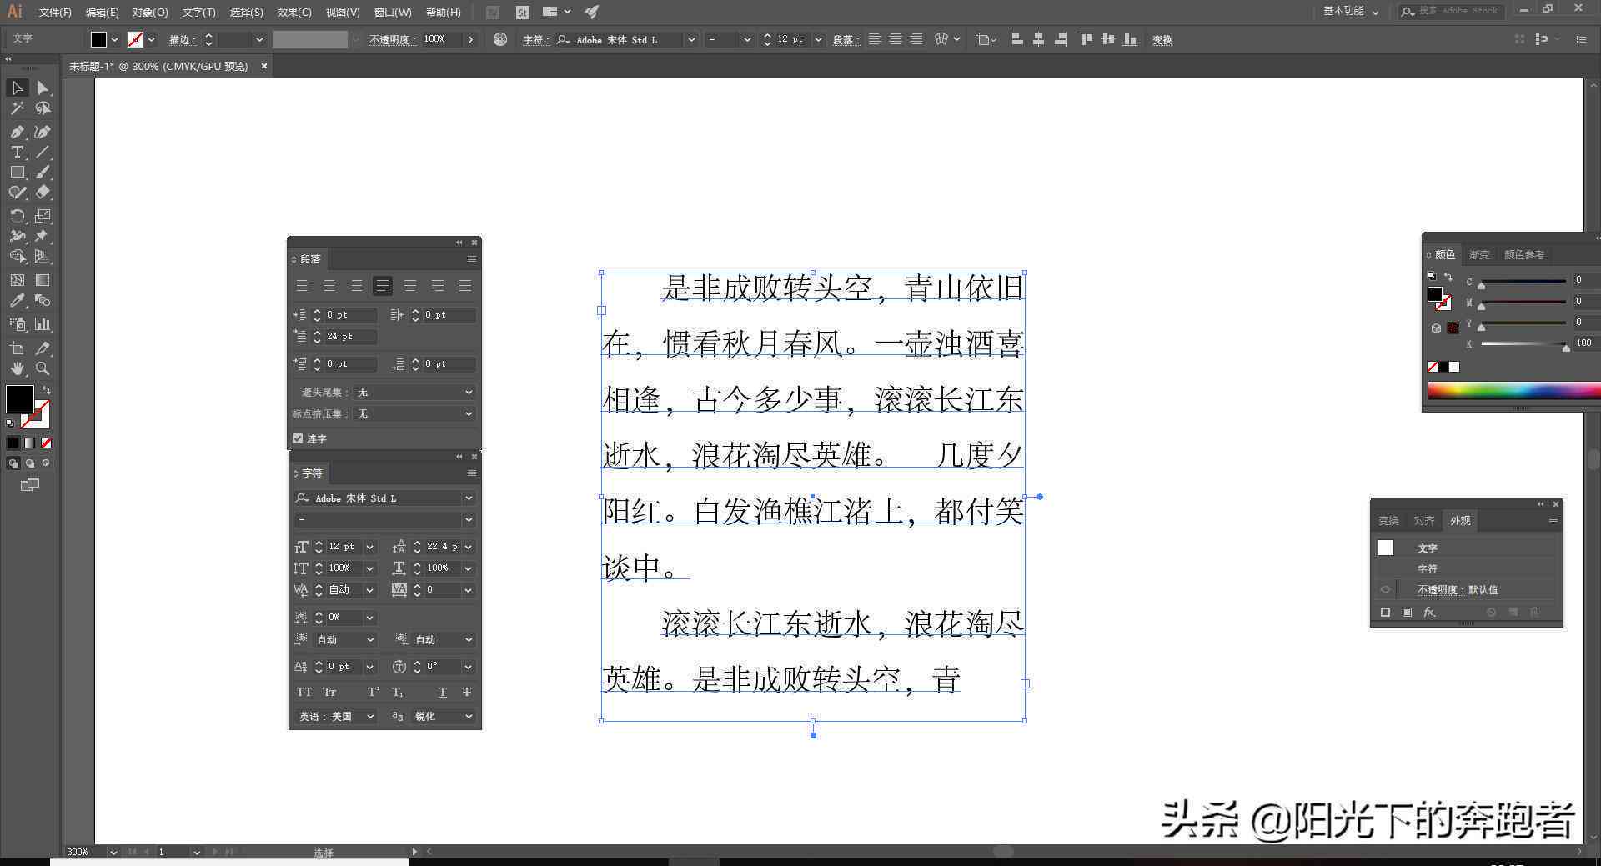This screenshot has height=866, width=1601.
Task: Select the Rotate tool
Action: (17, 216)
